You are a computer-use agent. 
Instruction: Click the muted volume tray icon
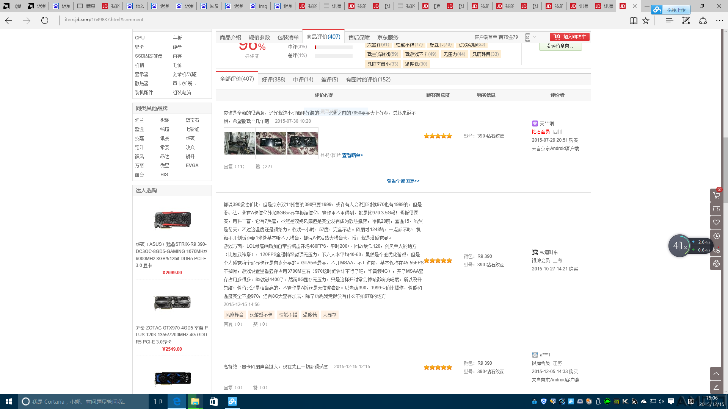pyautogui.click(x=662, y=401)
